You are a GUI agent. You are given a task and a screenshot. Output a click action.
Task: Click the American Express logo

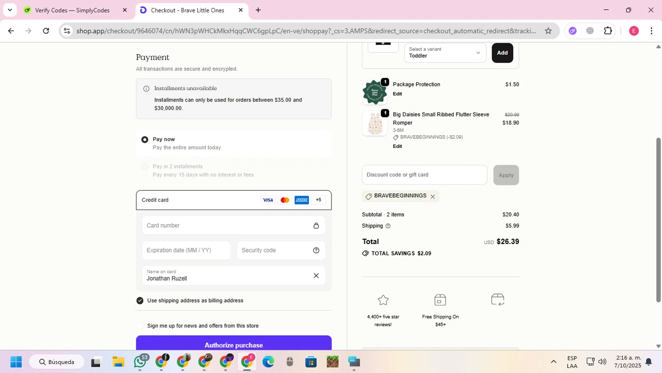coord(302,200)
